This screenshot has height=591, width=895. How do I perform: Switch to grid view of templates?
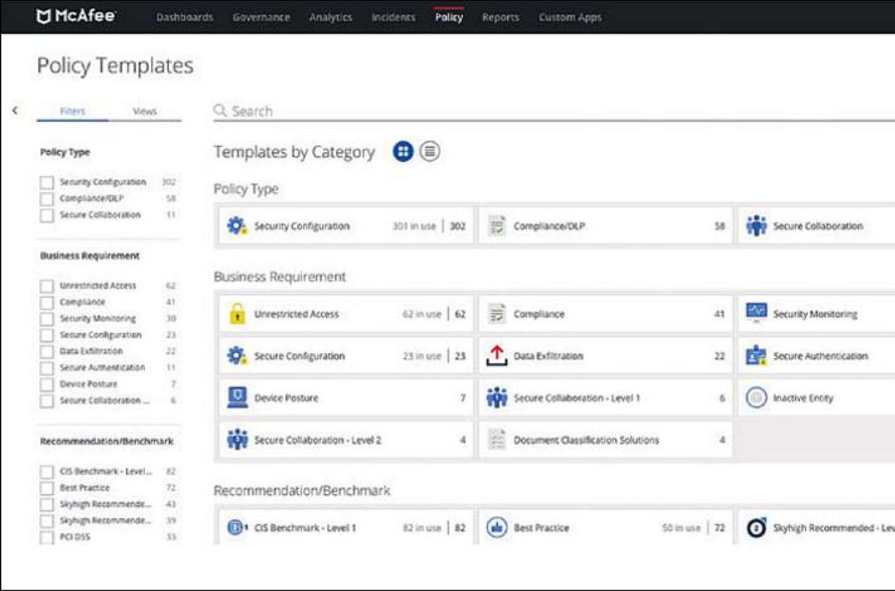(x=403, y=151)
